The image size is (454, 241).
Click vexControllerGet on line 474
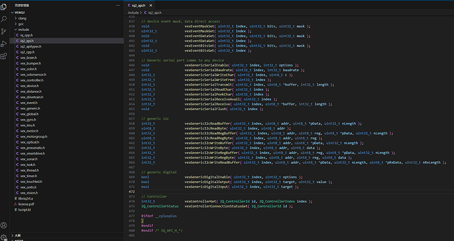click(x=201, y=201)
